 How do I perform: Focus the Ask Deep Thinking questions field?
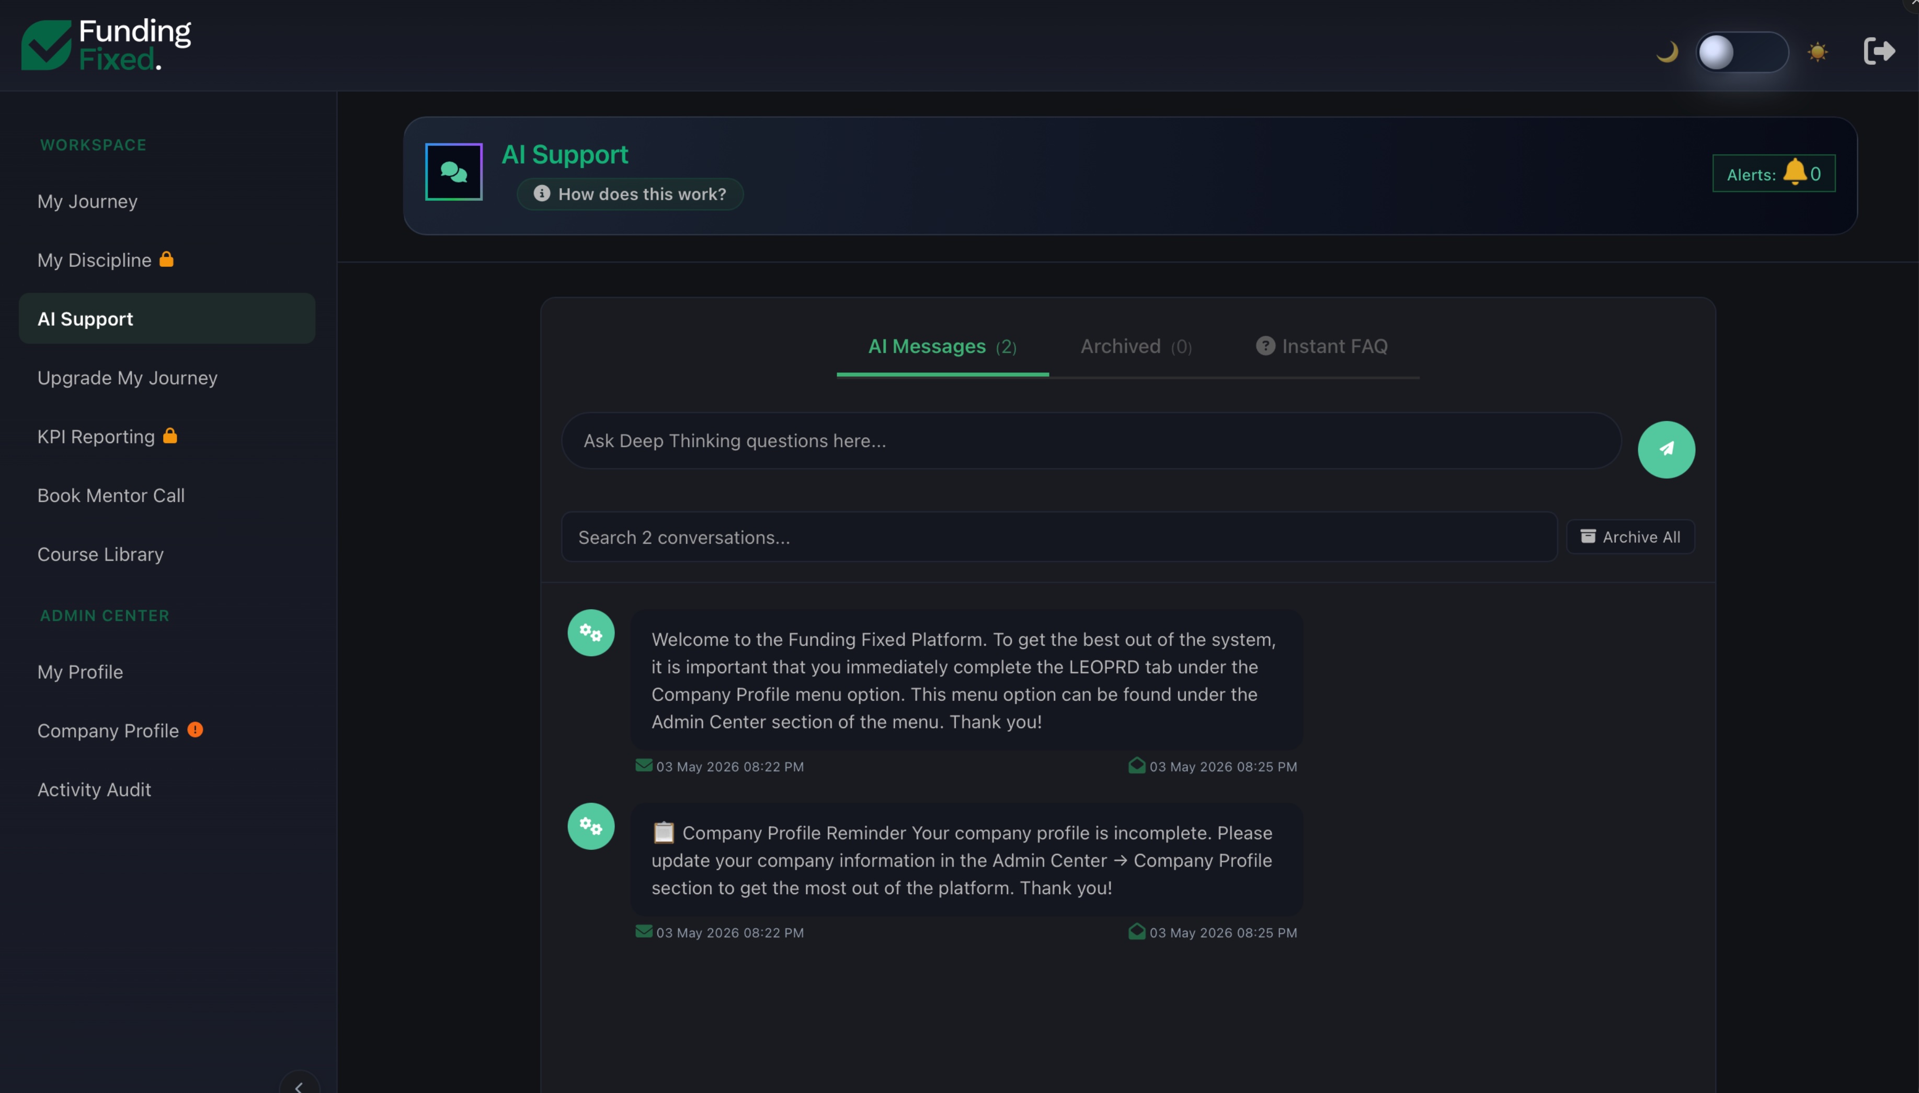1091,441
